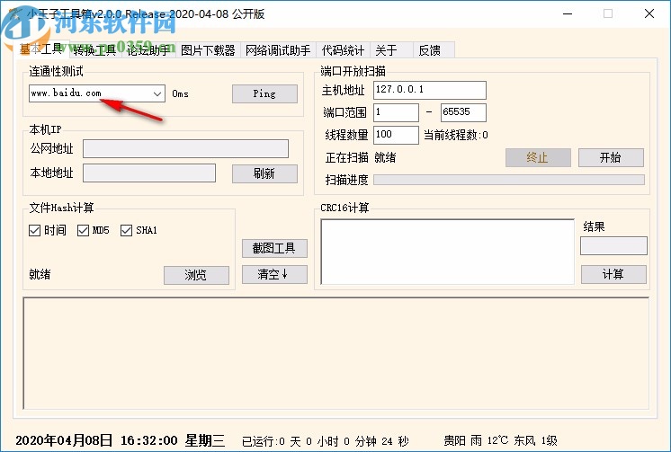Click the port range end field 65535
This screenshot has height=452, width=671.
463,112
